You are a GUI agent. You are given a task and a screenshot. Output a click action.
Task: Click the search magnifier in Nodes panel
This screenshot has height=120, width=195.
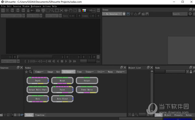click(31, 72)
